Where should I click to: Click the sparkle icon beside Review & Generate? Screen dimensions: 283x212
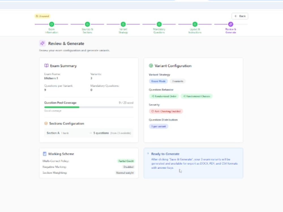[x=42, y=43]
